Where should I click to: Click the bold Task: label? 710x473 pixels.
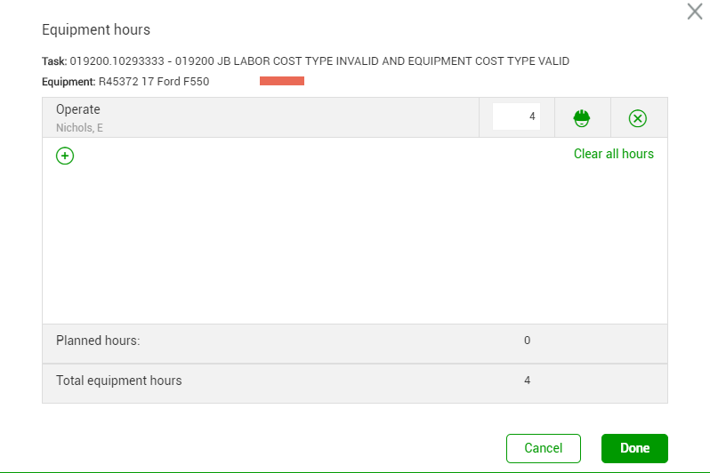54,61
